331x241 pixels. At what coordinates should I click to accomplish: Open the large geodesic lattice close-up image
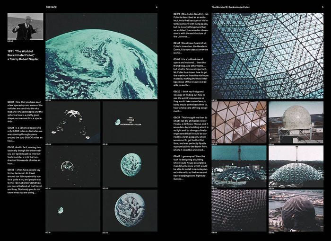[x=268, y=56]
